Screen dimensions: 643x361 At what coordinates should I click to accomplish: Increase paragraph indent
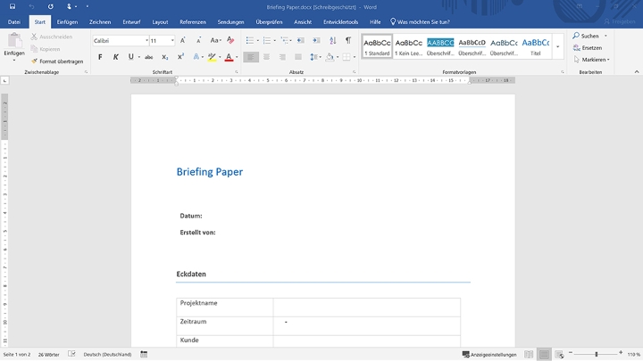tap(316, 40)
